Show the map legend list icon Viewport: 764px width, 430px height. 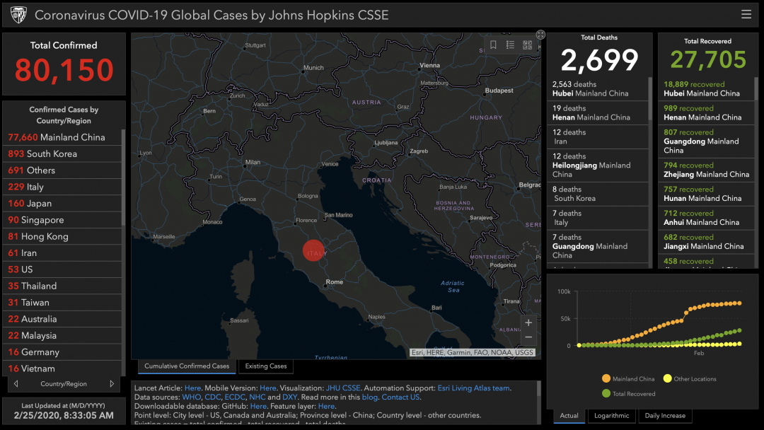(x=510, y=45)
